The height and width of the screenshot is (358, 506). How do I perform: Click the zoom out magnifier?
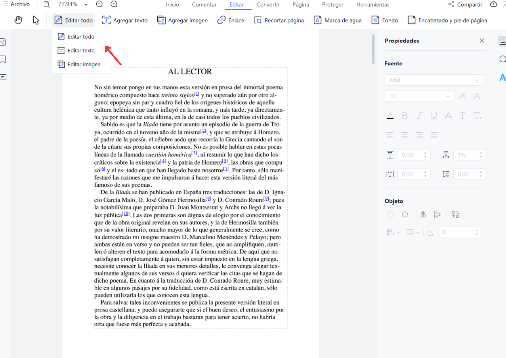[x=99, y=4]
